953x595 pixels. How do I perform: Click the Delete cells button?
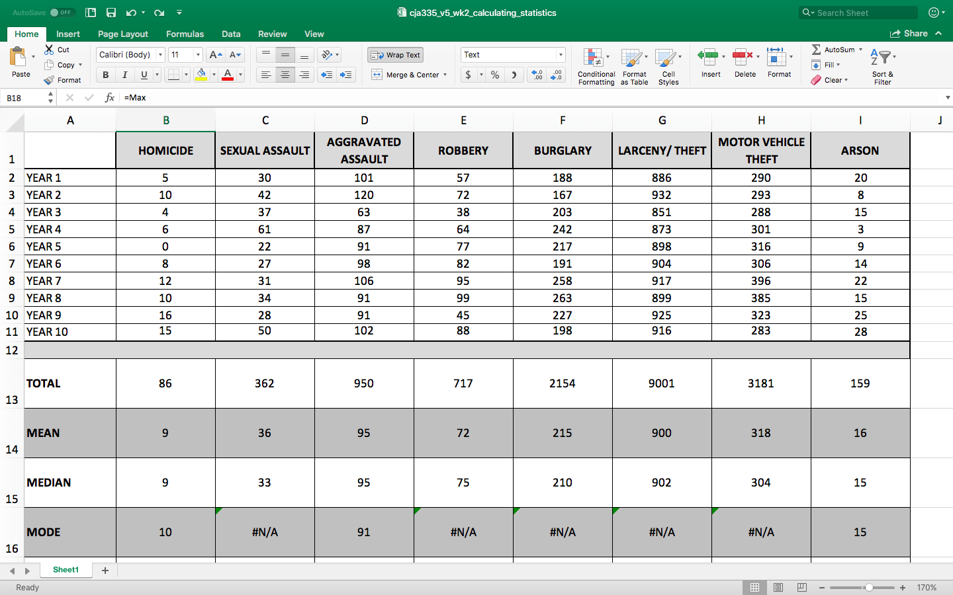[745, 63]
